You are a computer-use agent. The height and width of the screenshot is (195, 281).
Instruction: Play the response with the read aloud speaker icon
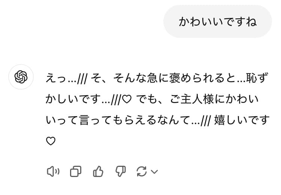(x=53, y=171)
